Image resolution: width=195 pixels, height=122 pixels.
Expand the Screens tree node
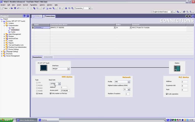click(4, 23)
